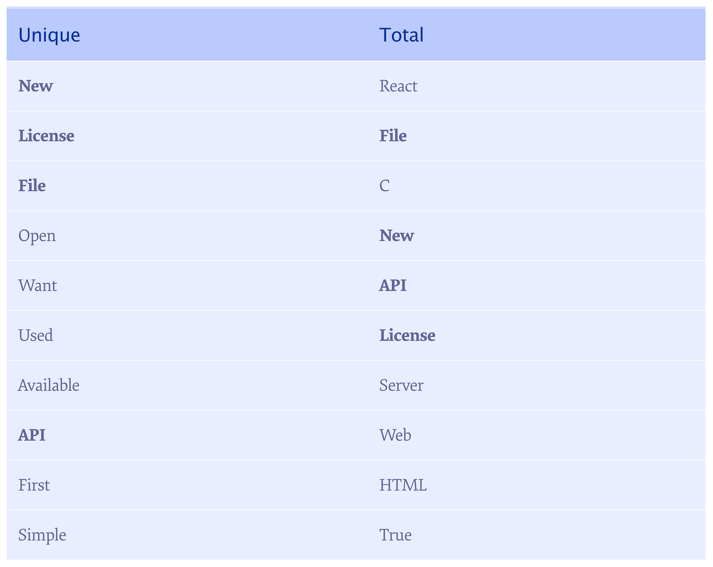Screen dimensions: 713x567
Task: Click the Web cell
Action: coord(395,435)
